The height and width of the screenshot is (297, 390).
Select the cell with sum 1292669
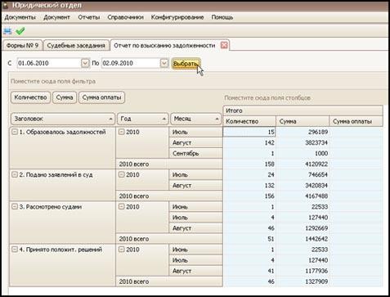point(303,228)
